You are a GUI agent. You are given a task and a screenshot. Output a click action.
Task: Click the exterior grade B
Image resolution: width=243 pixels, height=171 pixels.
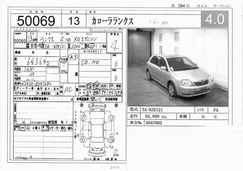(x=116, y=64)
